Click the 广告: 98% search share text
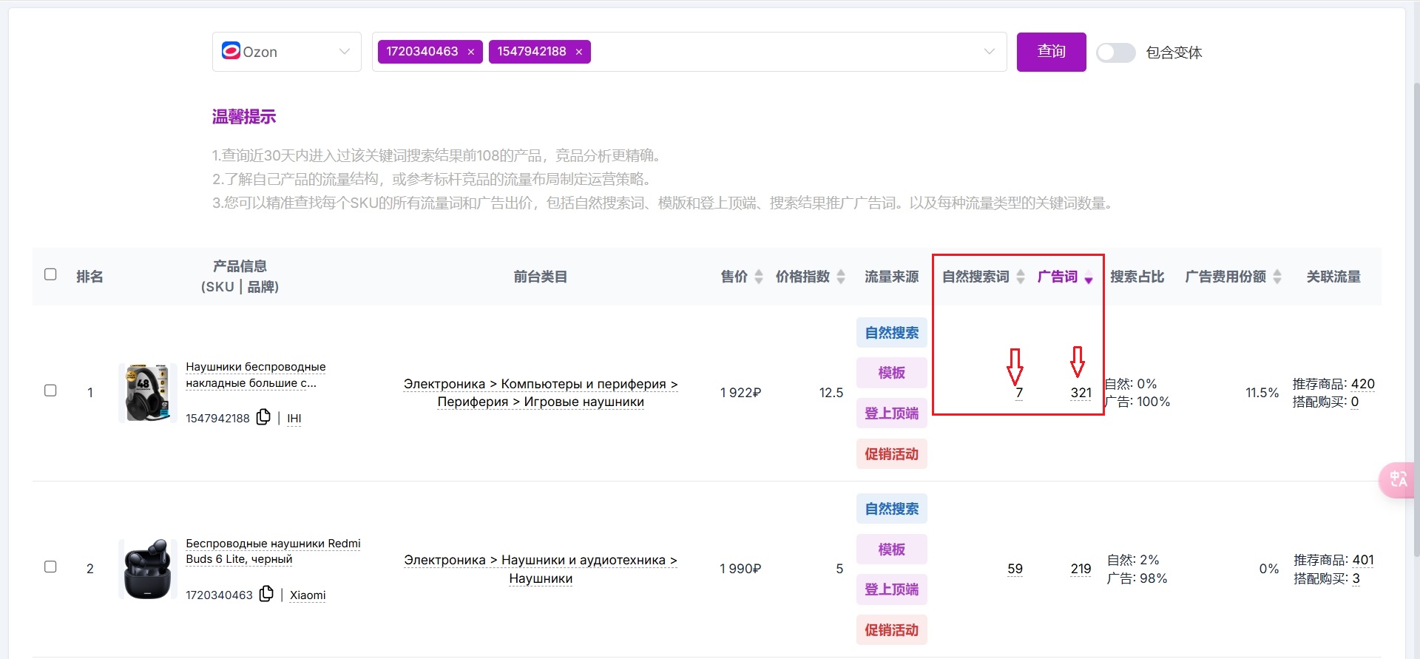This screenshot has height=659, width=1420. click(x=1137, y=578)
